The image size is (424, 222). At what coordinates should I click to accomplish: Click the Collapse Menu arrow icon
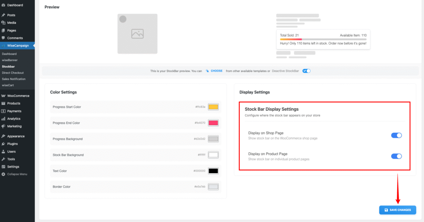3,174
